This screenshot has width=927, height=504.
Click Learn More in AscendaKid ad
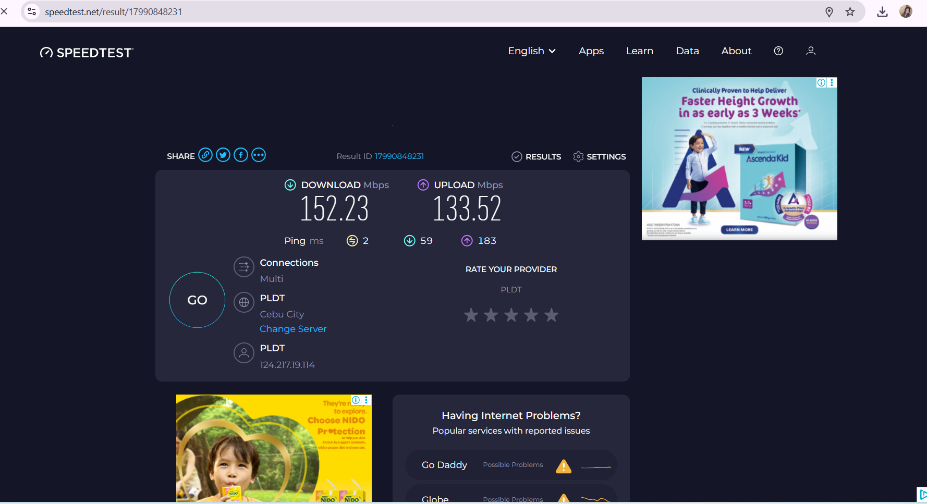click(x=739, y=229)
